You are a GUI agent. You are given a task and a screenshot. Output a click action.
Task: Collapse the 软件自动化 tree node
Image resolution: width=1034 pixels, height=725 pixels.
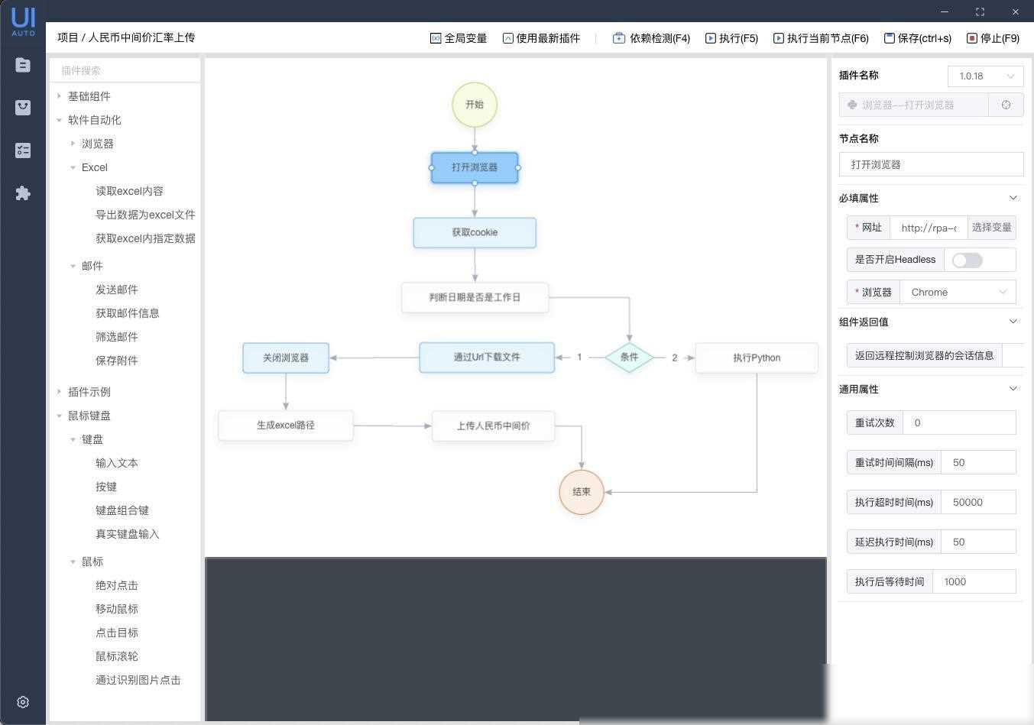point(59,120)
